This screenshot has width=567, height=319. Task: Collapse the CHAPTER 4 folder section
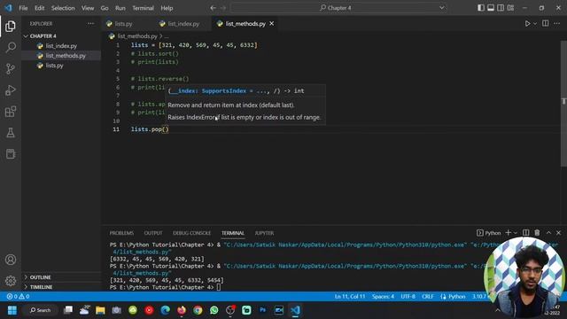click(43, 36)
